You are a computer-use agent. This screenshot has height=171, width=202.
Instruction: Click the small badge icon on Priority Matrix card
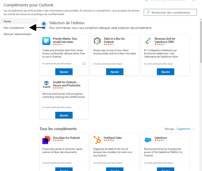84,63
